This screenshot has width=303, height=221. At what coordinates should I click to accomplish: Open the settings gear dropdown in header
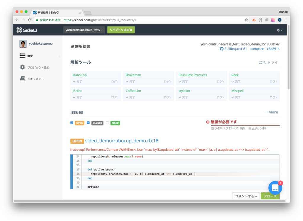279,30
